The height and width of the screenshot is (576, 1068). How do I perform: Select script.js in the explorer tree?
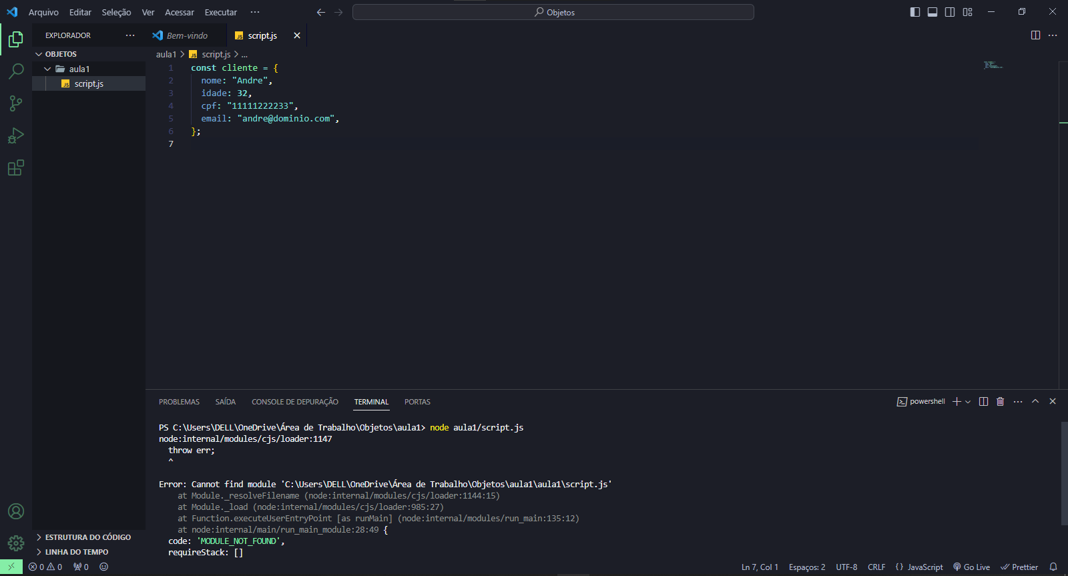click(89, 83)
